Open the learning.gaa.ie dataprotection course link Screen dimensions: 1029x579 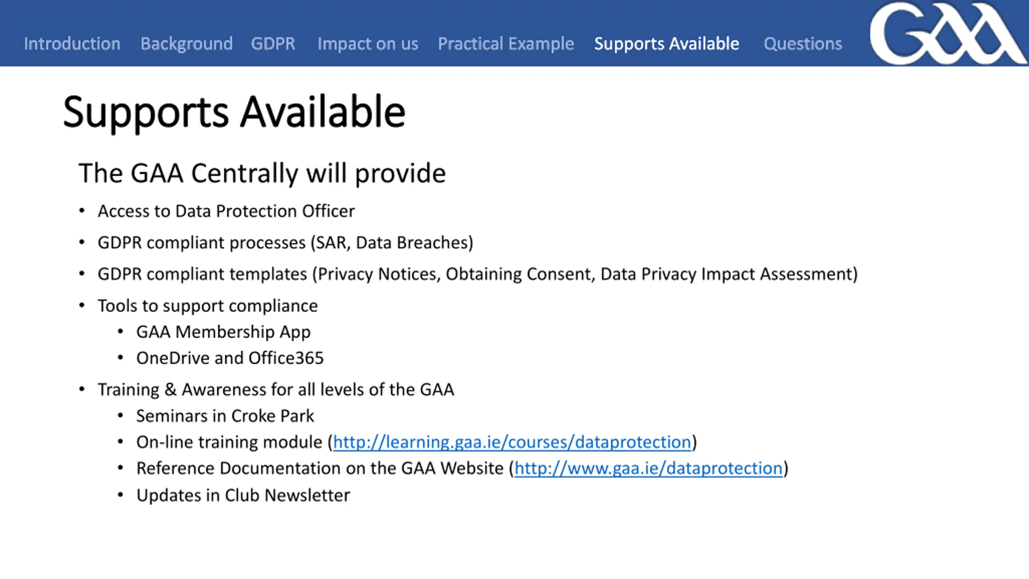point(512,442)
